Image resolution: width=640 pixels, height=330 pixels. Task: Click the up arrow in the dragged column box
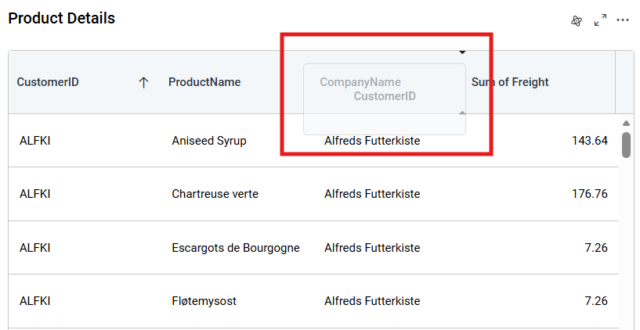click(462, 113)
